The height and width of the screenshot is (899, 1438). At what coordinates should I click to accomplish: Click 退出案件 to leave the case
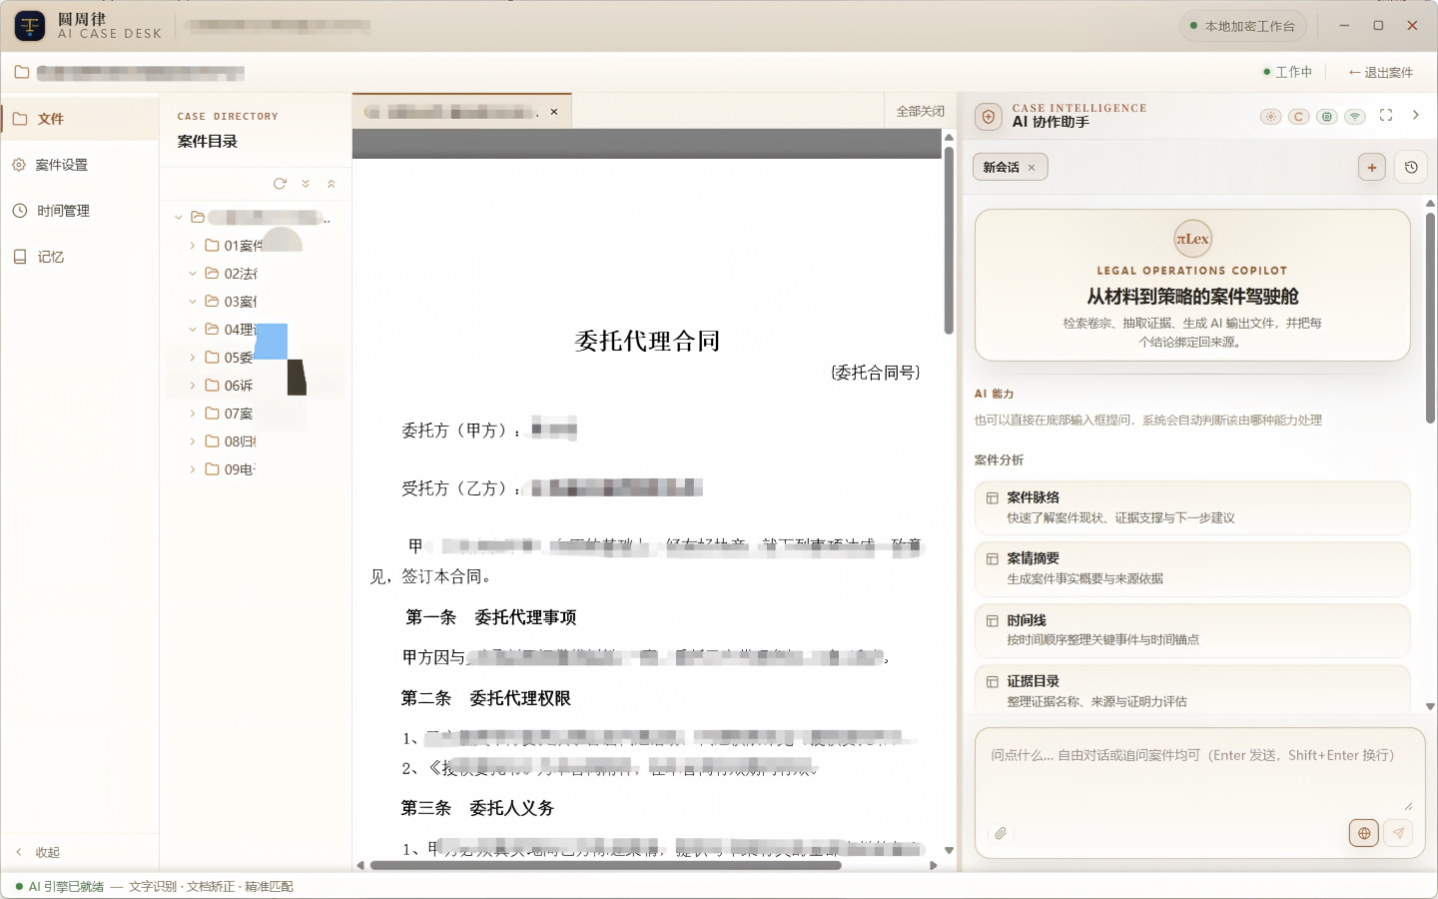[1380, 72]
